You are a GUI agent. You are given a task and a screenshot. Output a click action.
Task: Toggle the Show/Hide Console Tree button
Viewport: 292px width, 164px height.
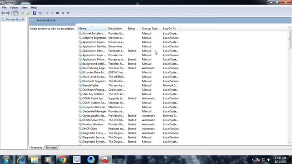(16, 13)
